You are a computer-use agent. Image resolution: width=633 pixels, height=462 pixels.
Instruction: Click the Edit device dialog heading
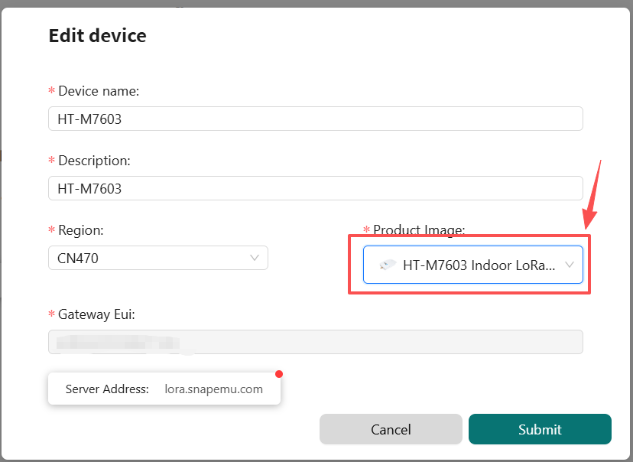pos(97,35)
